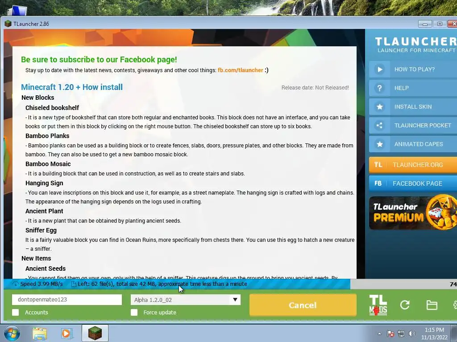Click the question mark Help icon
Image resolution: width=457 pixels, height=342 pixels.
(x=379, y=88)
